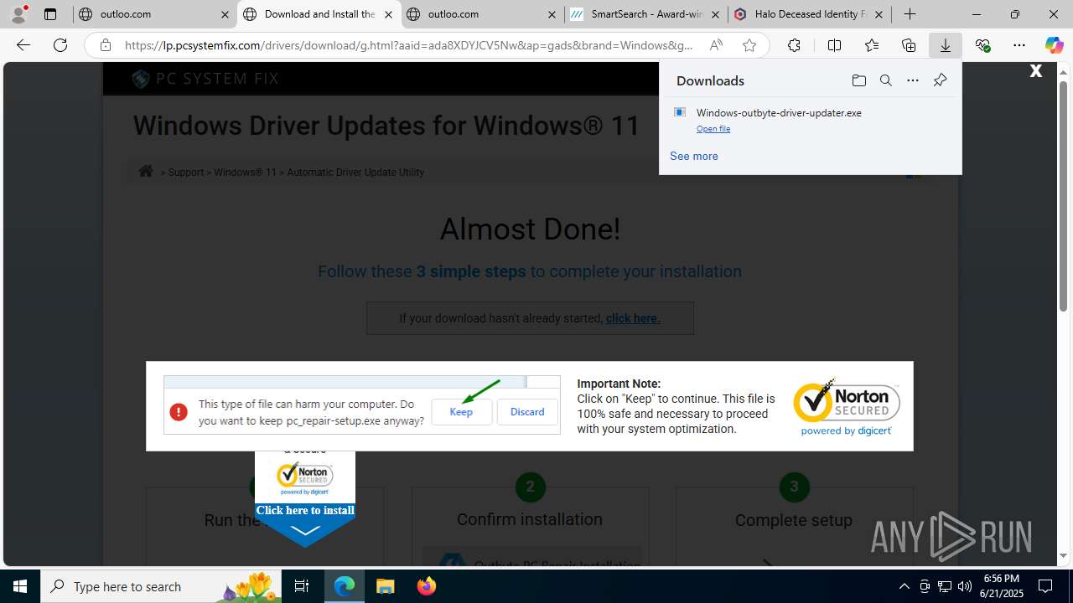The image size is (1073, 603).
Task: Click Norton Secured badge in note
Action: point(847,407)
